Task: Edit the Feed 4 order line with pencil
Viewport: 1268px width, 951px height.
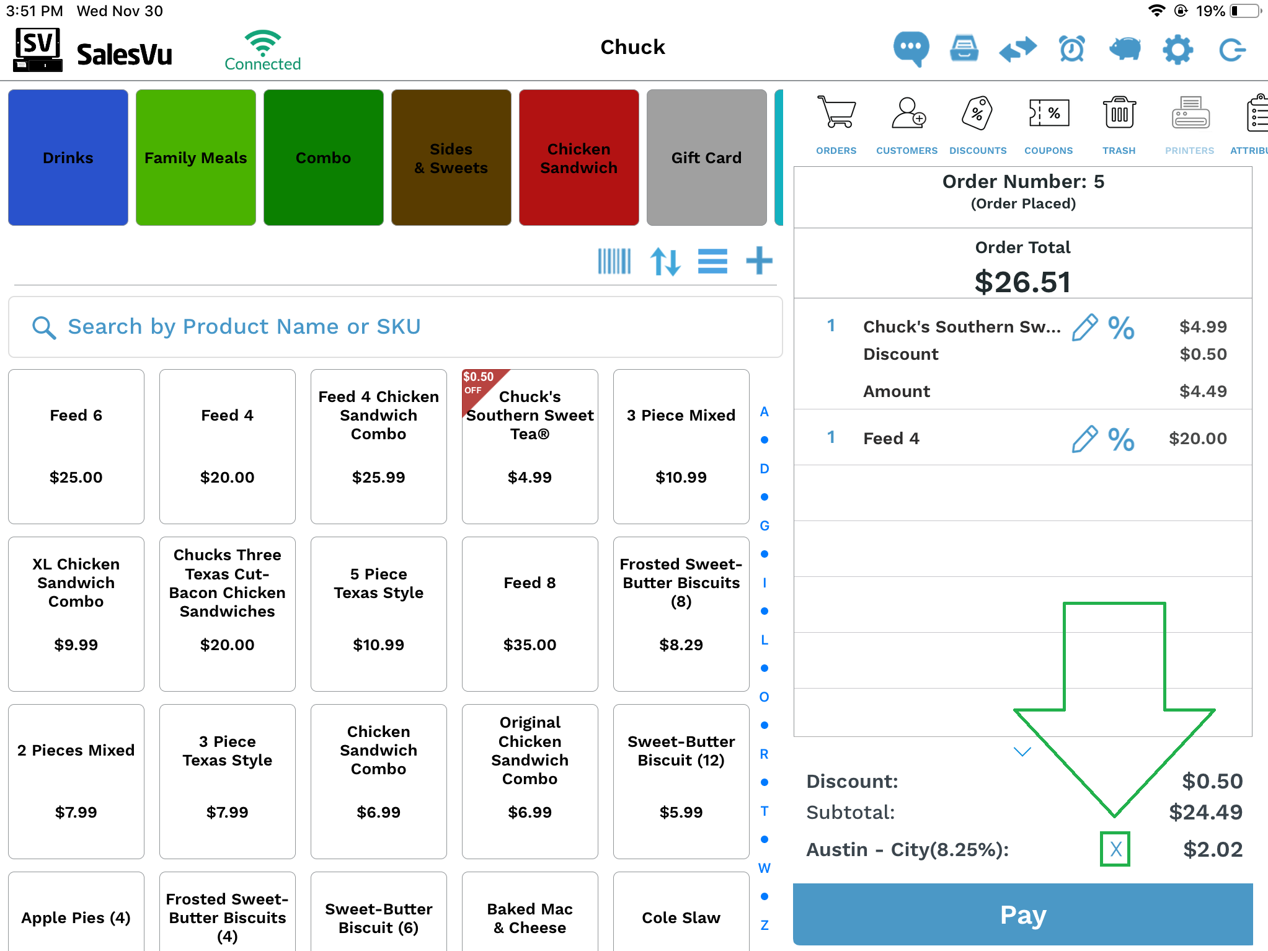Action: point(1084,439)
